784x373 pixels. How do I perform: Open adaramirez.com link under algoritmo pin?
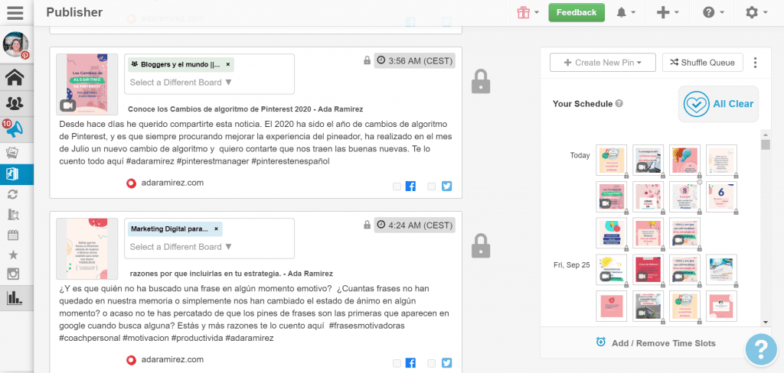[172, 183]
